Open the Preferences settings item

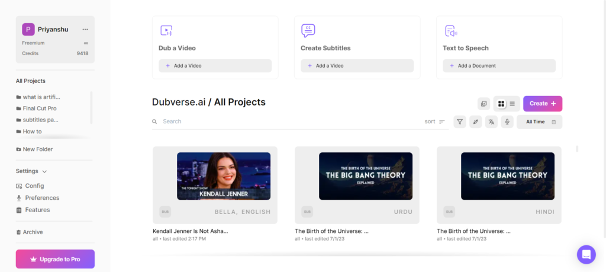click(38, 198)
